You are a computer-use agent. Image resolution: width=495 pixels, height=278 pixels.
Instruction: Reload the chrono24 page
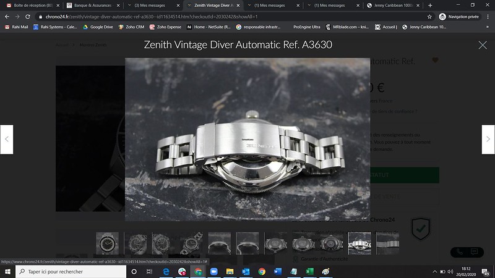[28, 17]
